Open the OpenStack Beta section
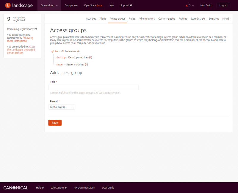Image resolution: width=238 pixels, height=193 pixels. (x=93, y=5)
